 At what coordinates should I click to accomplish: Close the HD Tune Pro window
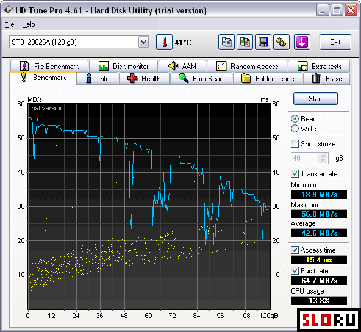pos(351,10)
